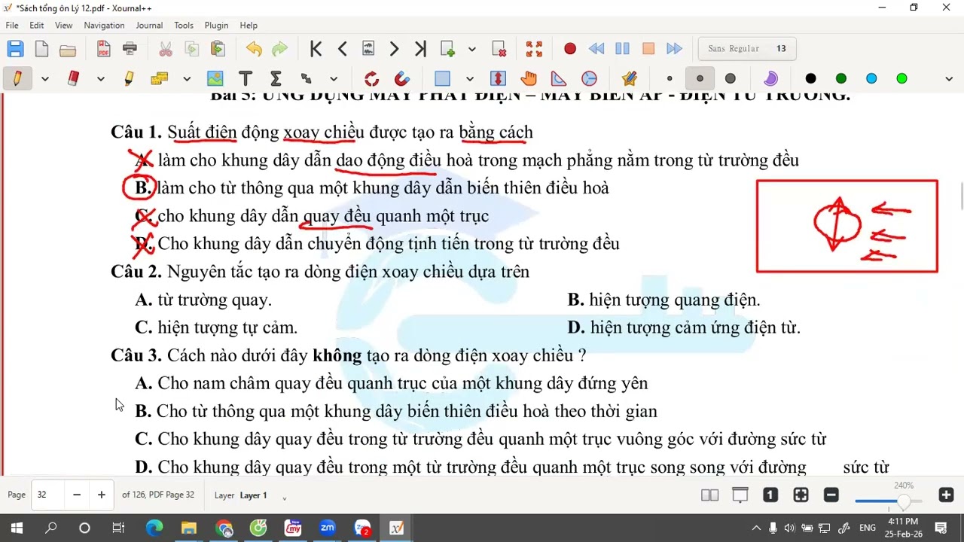Image resolution: width=964 pixels, height=542 pixels.
Task: Expand the Pen tool options dropdown
Action: tap(45, 78)
